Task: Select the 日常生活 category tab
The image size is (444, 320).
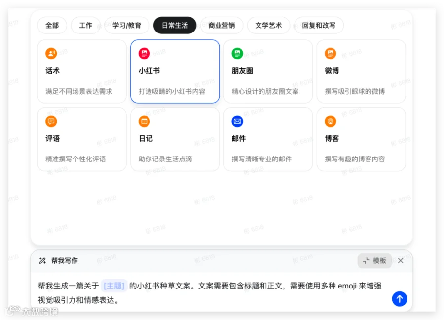Action: tap(175, 26)
